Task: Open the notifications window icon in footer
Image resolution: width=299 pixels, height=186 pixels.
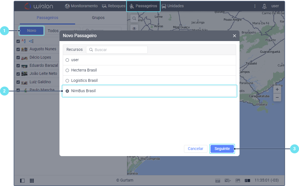Action: click(x=218, y=180)
